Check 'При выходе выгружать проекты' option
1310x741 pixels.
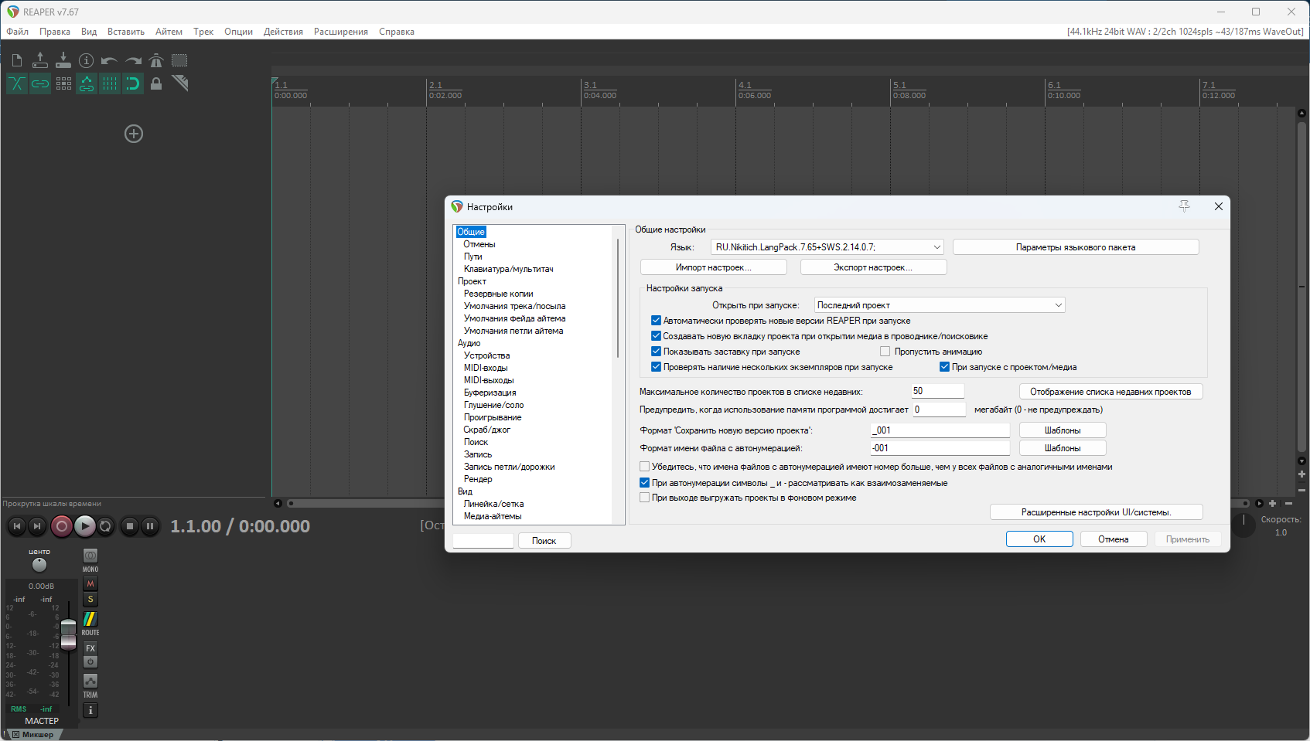644,498
